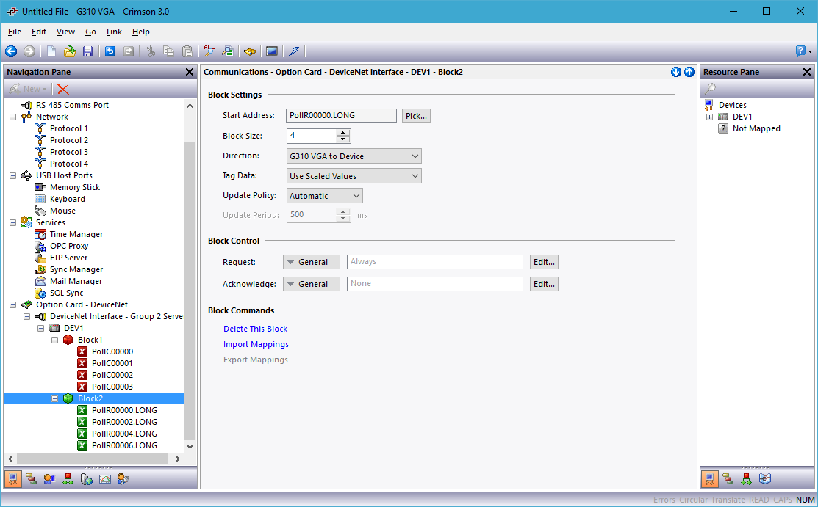
Task: Open the View menu
Action: (65, 32)
